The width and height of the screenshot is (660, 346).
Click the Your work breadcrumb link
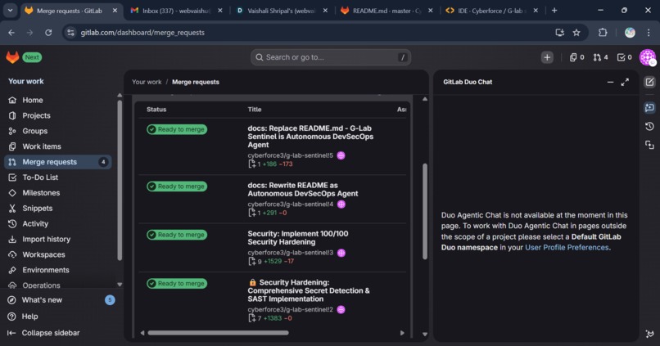tap(147, 82)
